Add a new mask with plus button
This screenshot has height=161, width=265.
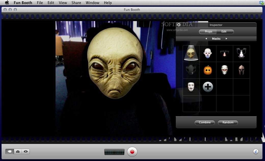[208, 87]
